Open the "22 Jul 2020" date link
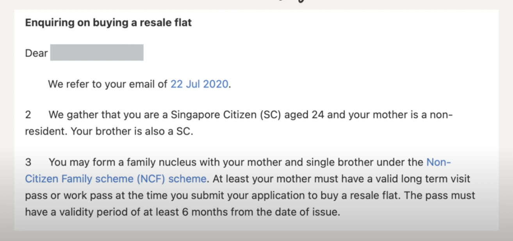This screenshot has width=513, height=241. pos(199,84)
